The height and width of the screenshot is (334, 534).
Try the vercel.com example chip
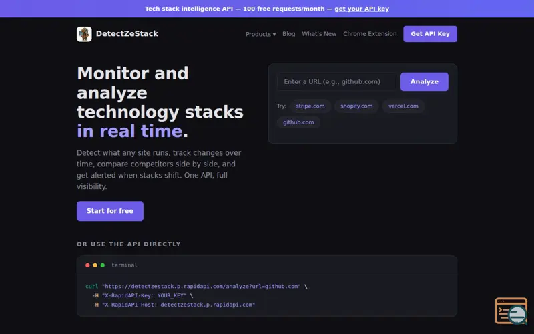point(403,106)
